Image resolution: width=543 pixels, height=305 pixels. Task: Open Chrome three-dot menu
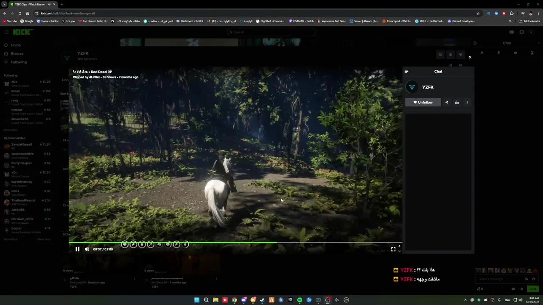pos(538,13)
